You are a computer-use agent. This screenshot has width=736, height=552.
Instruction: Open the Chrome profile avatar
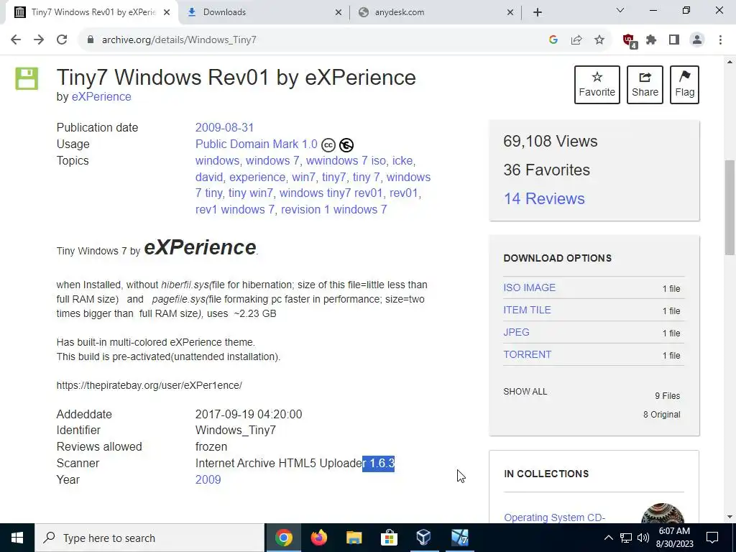pyautogui.click(x=697, y=40)
